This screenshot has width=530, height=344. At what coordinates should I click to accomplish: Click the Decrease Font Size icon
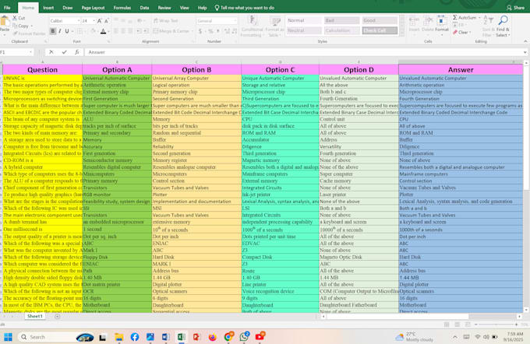(x=106, y=21)
